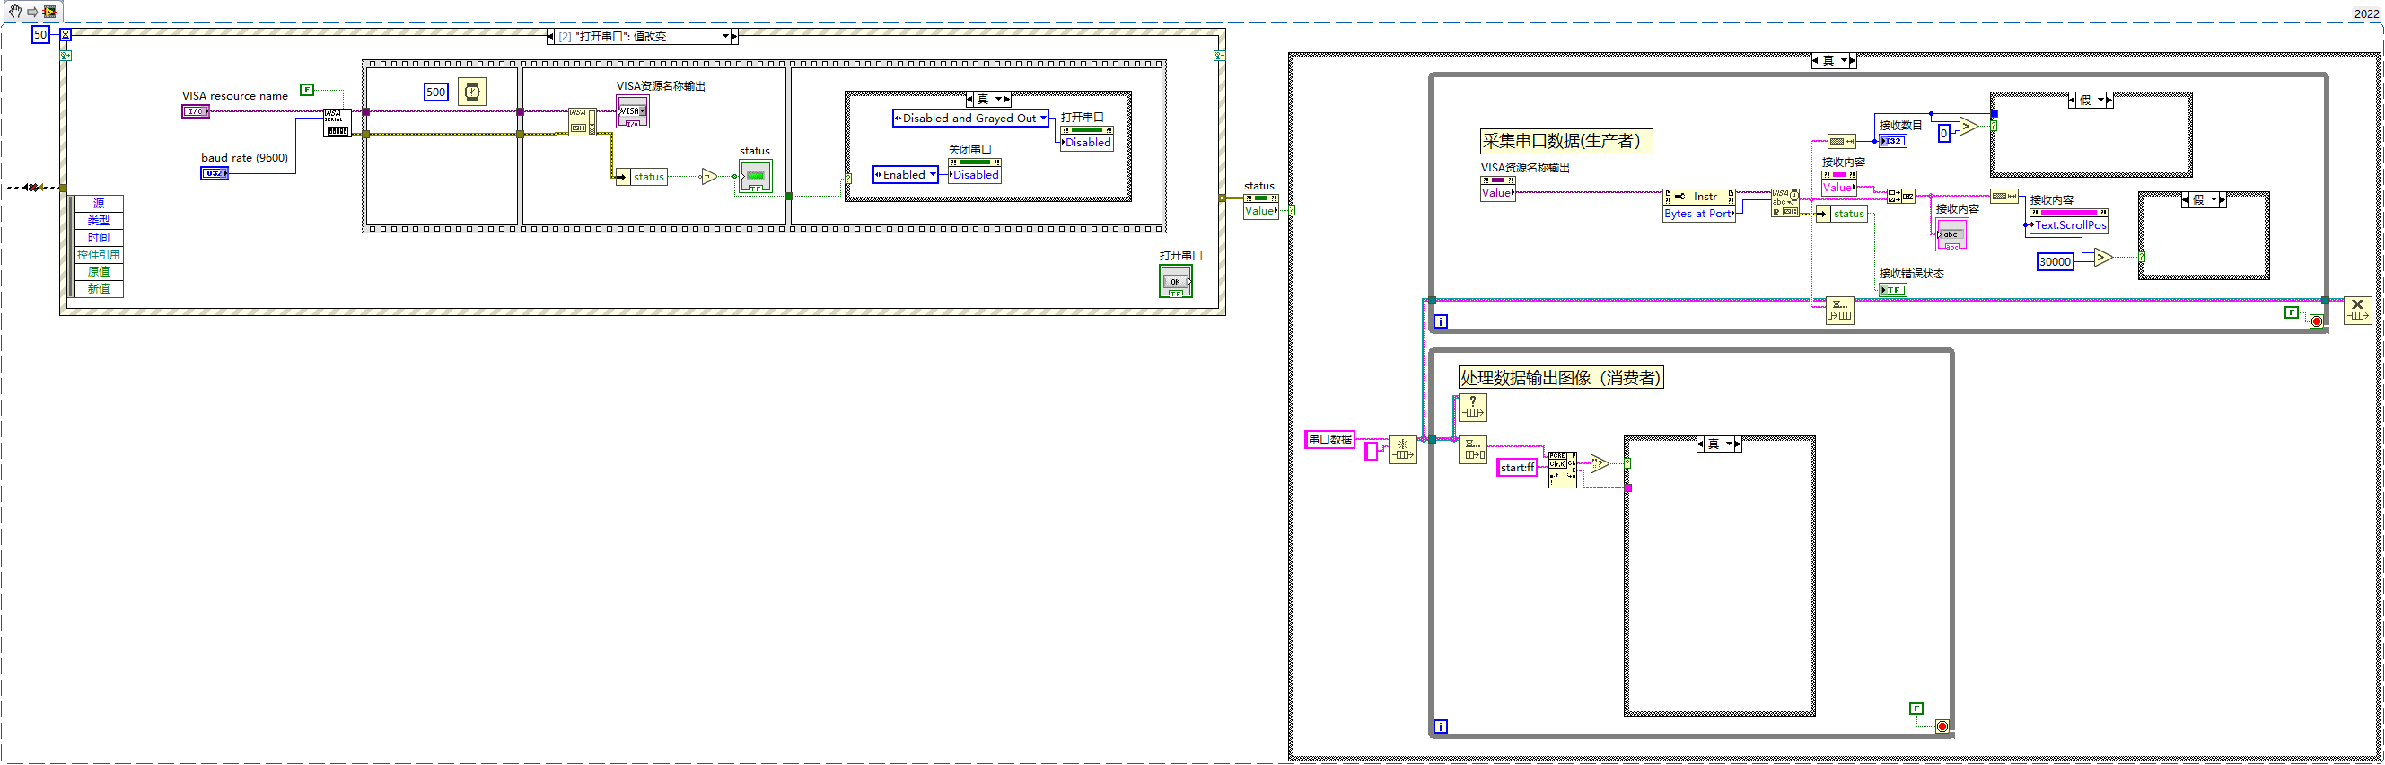Click the event timeout hourglass terminal

(66, 35)
